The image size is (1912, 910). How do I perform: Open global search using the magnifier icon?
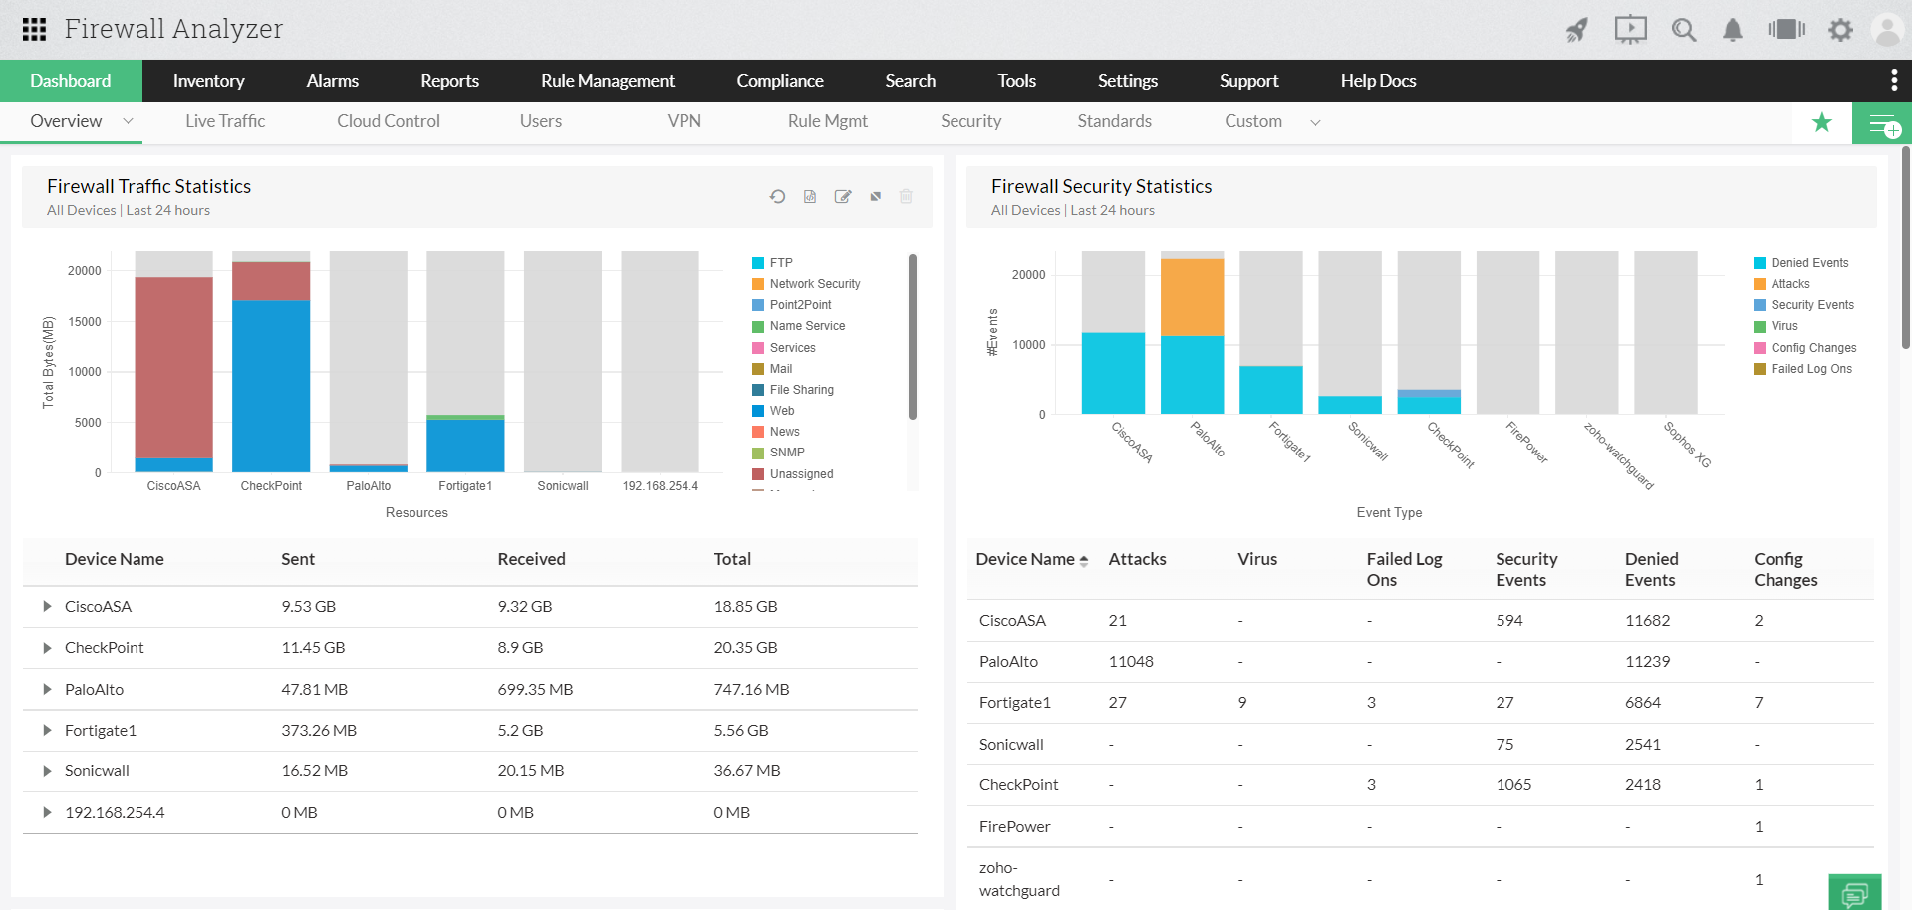1684,29
